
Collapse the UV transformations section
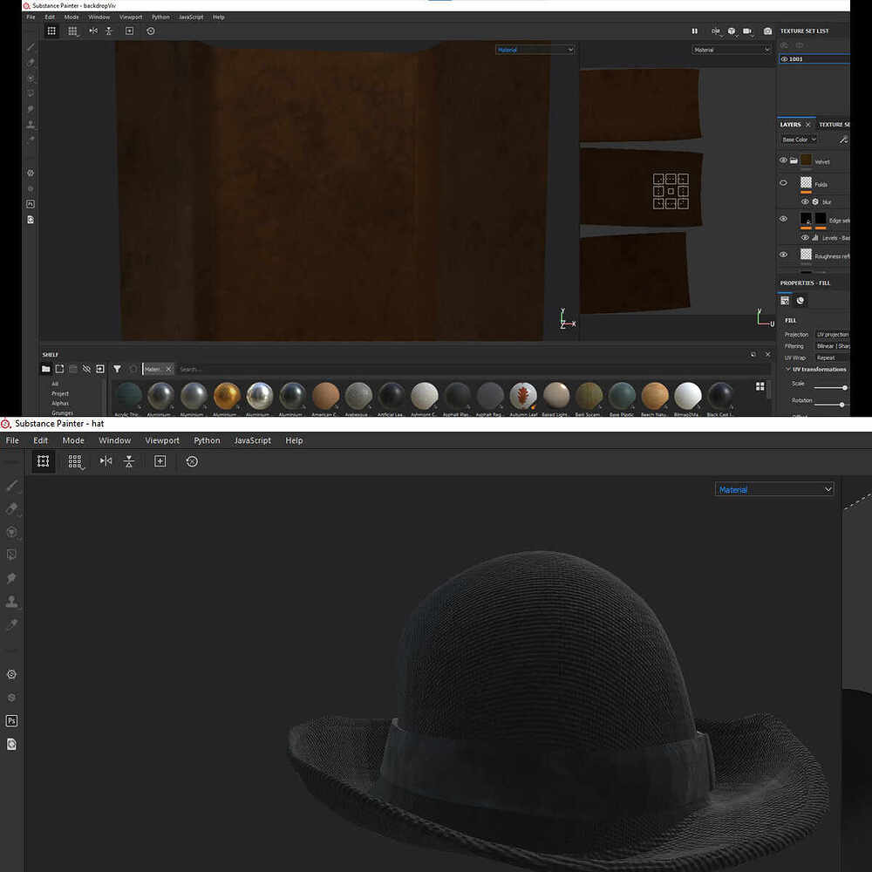(x=788, y=369)
